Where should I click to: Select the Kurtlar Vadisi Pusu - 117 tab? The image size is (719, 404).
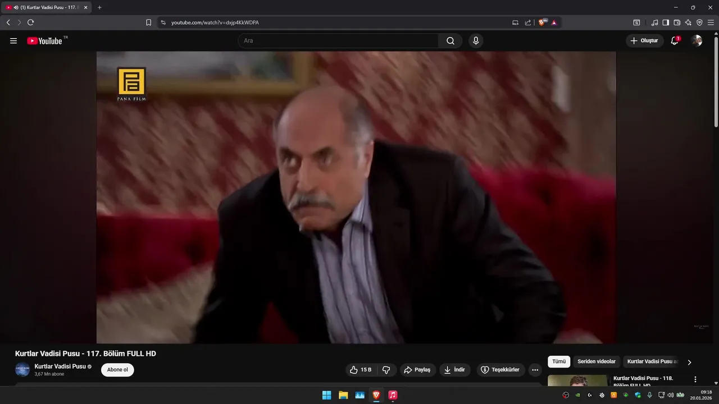coord(47,7)
